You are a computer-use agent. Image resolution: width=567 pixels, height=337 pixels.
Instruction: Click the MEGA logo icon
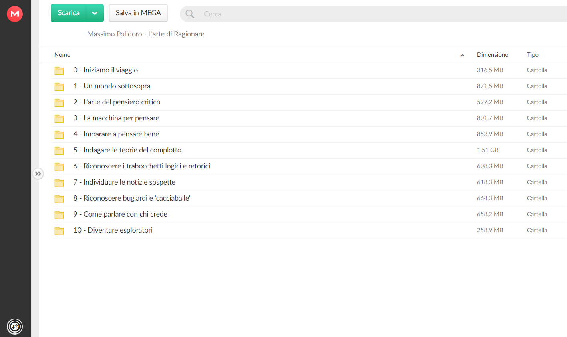pyautogui.click(x=15, y=14)
